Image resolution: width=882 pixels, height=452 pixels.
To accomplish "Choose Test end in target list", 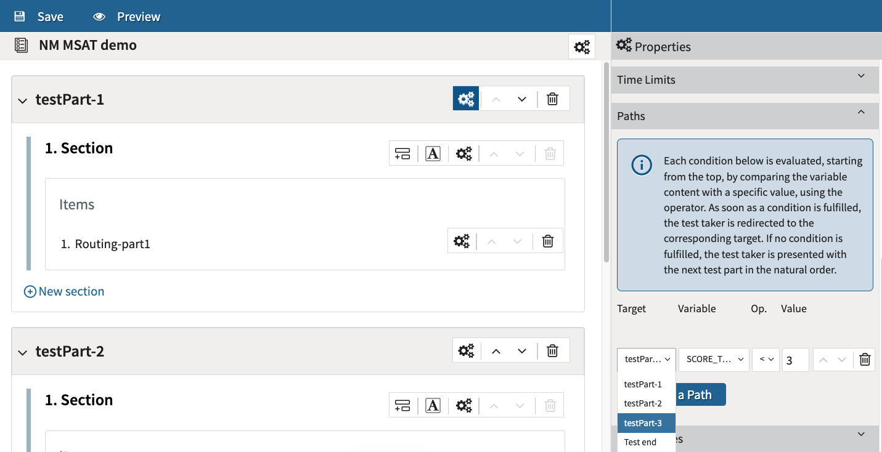I will pyautogui.click(x=640, y=442).
